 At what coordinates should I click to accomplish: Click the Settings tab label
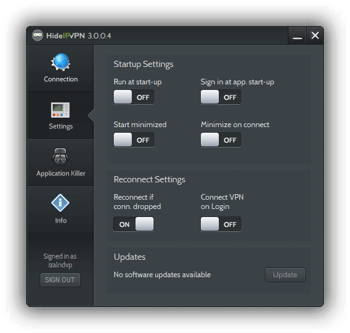61,127
